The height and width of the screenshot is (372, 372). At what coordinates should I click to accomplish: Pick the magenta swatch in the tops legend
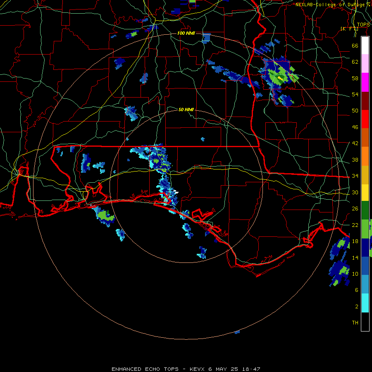365,82
